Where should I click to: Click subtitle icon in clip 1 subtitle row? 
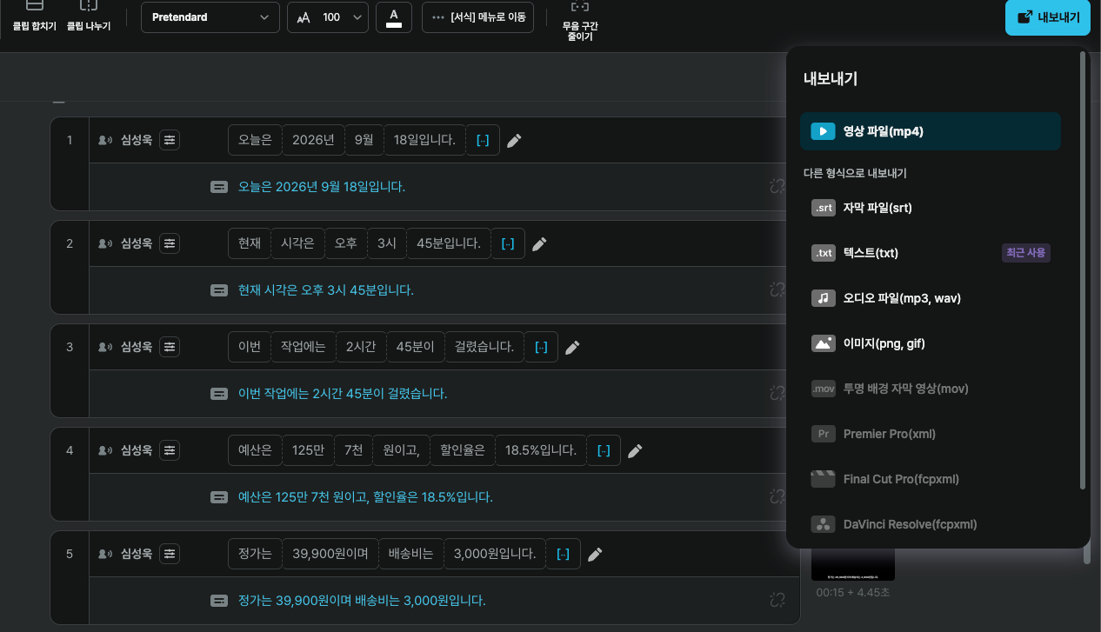coord(219,187)
